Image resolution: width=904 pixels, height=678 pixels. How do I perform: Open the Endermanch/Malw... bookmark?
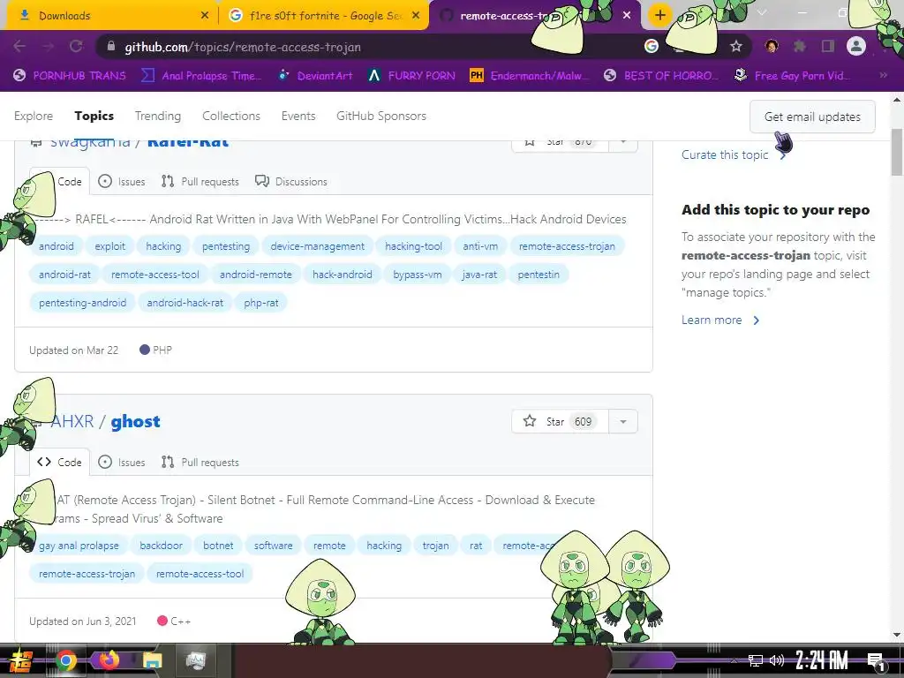[x=530, y=76]
